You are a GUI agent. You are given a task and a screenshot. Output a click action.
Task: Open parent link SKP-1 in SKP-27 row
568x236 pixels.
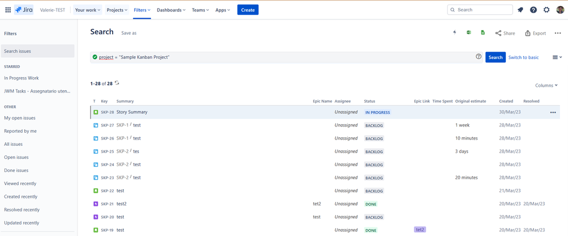pos(122,125)
